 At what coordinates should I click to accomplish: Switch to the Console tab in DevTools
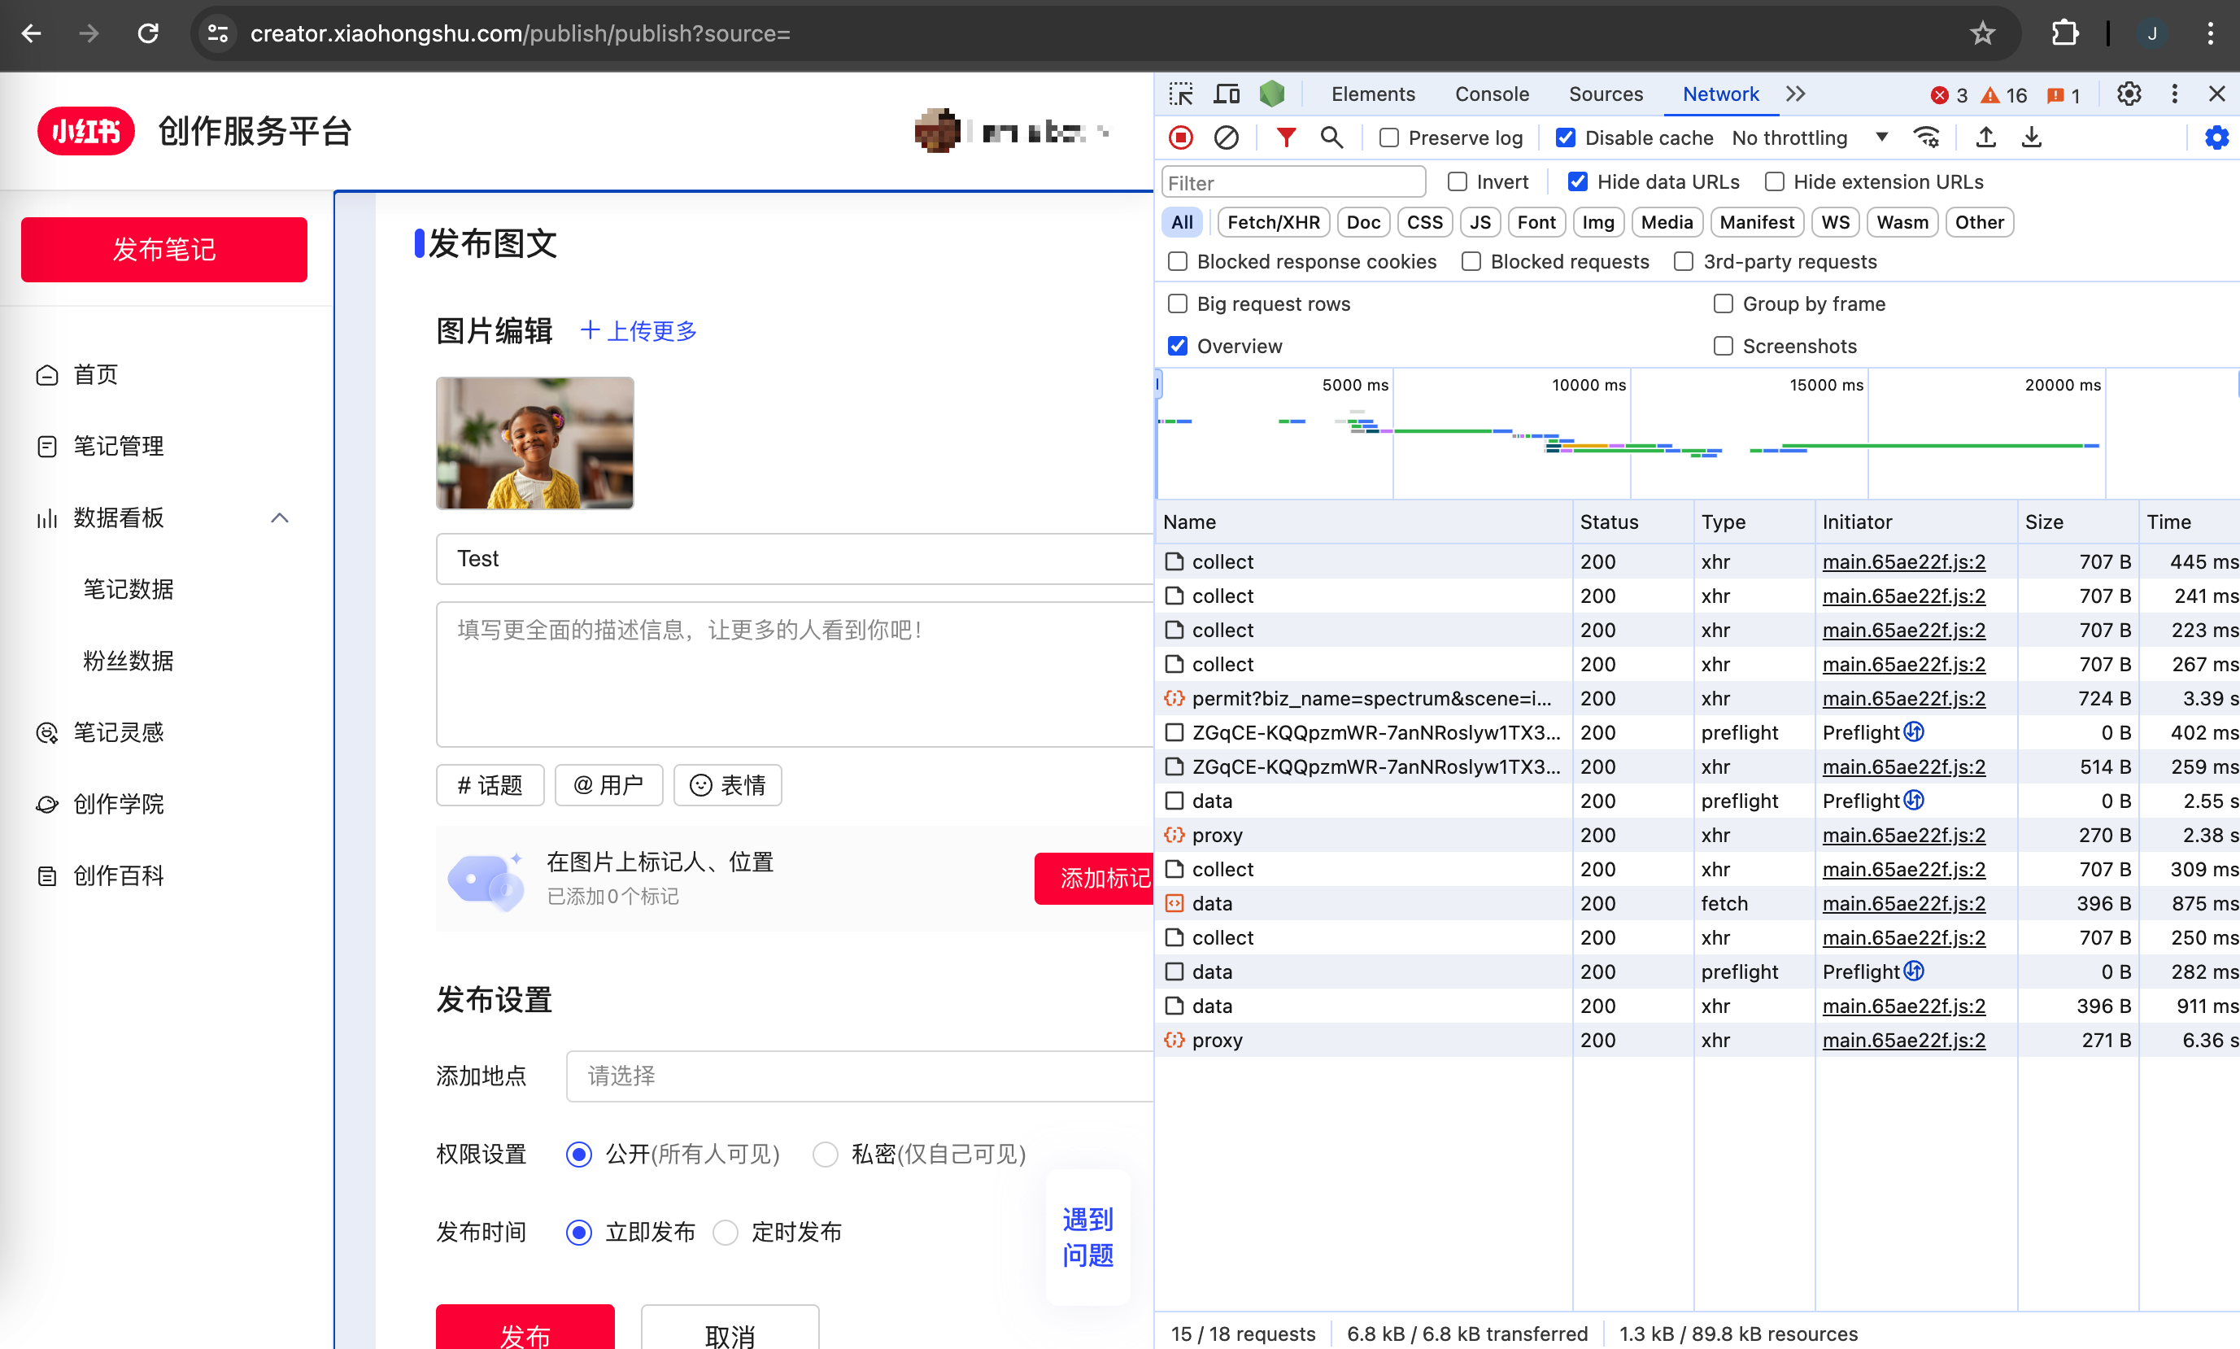pos(1489,93)
